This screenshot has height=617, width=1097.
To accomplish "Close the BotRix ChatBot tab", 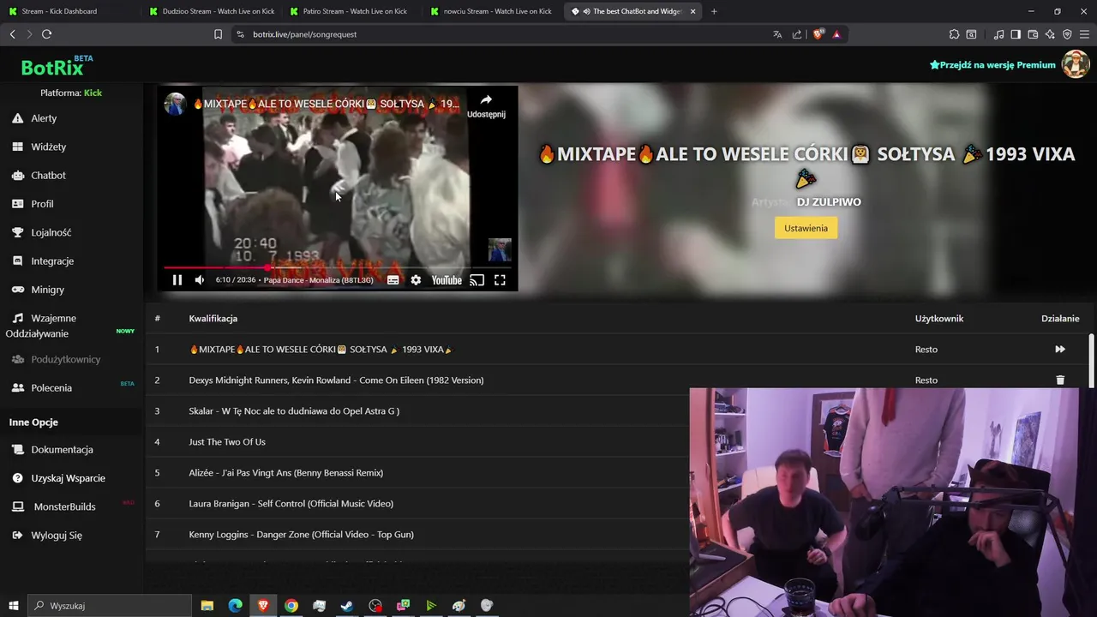I will pos(692,11).
